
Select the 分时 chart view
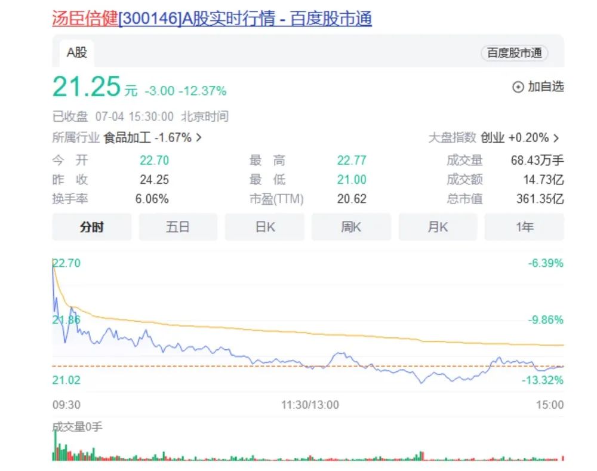[x=91, y=227]
